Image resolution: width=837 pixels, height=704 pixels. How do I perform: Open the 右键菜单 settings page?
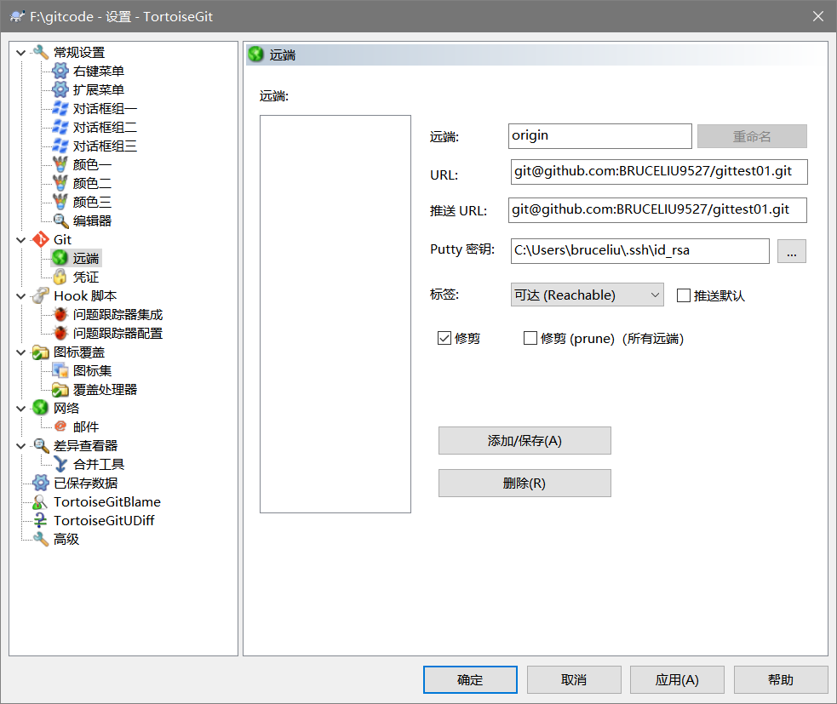(x=99, y=71)
